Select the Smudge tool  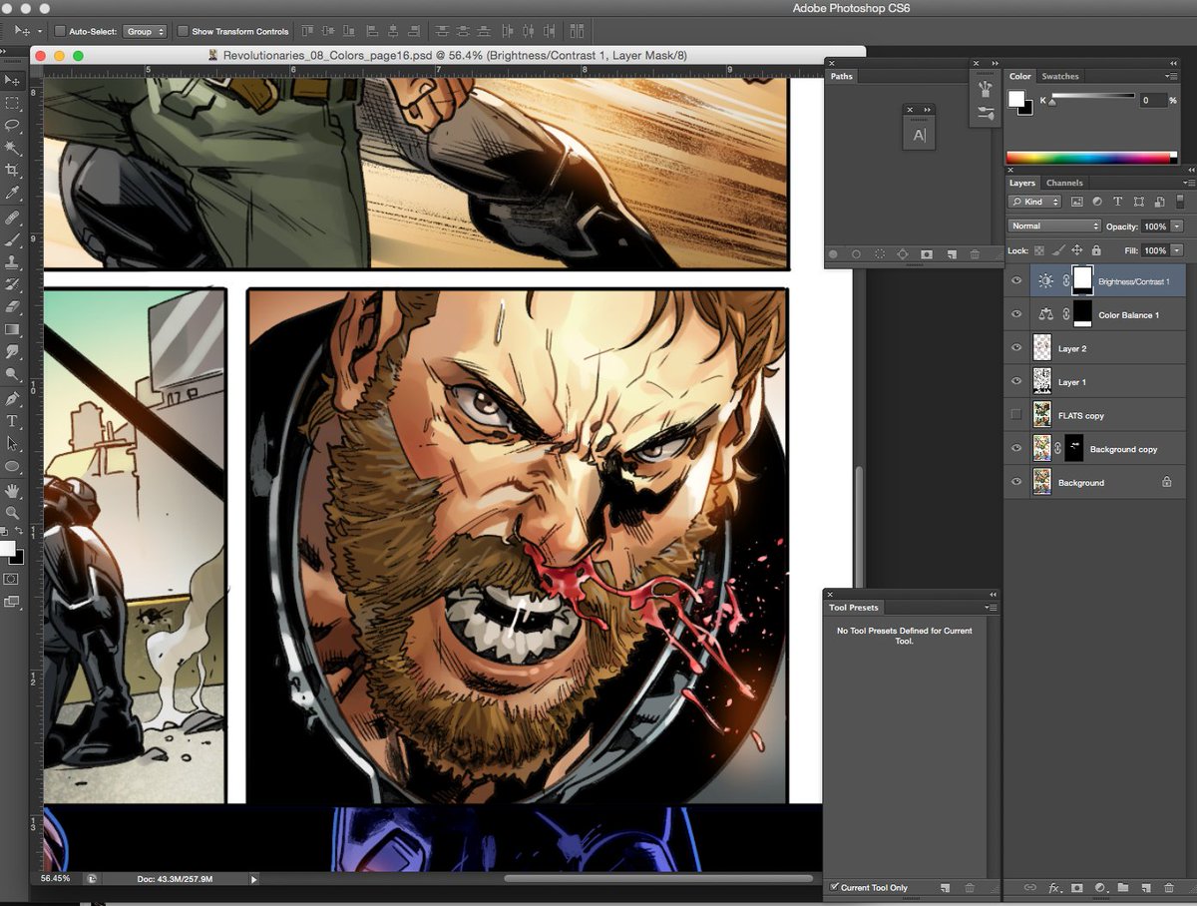click(x=12, y=351)
